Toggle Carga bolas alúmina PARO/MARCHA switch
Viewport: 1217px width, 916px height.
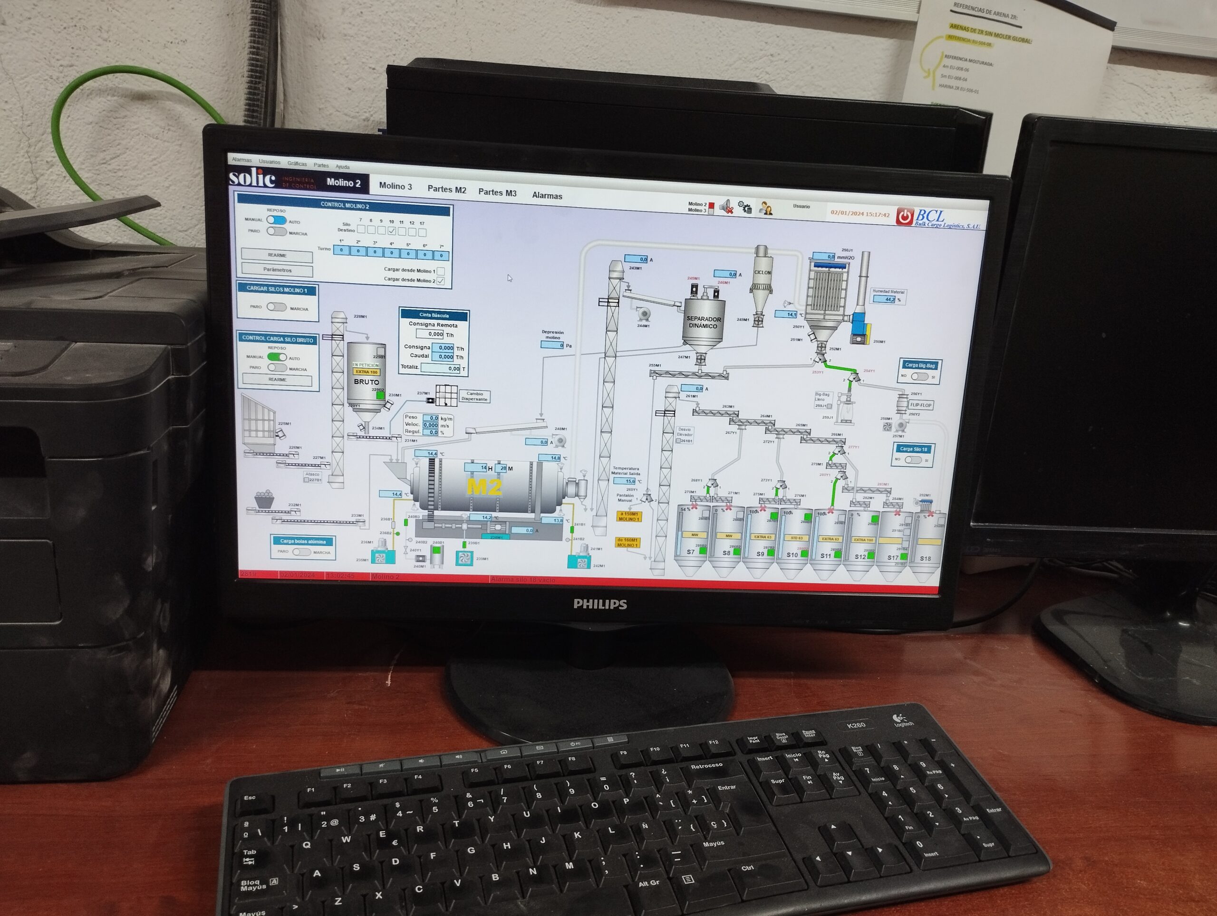pyautogui.click(x=301, y=552)
